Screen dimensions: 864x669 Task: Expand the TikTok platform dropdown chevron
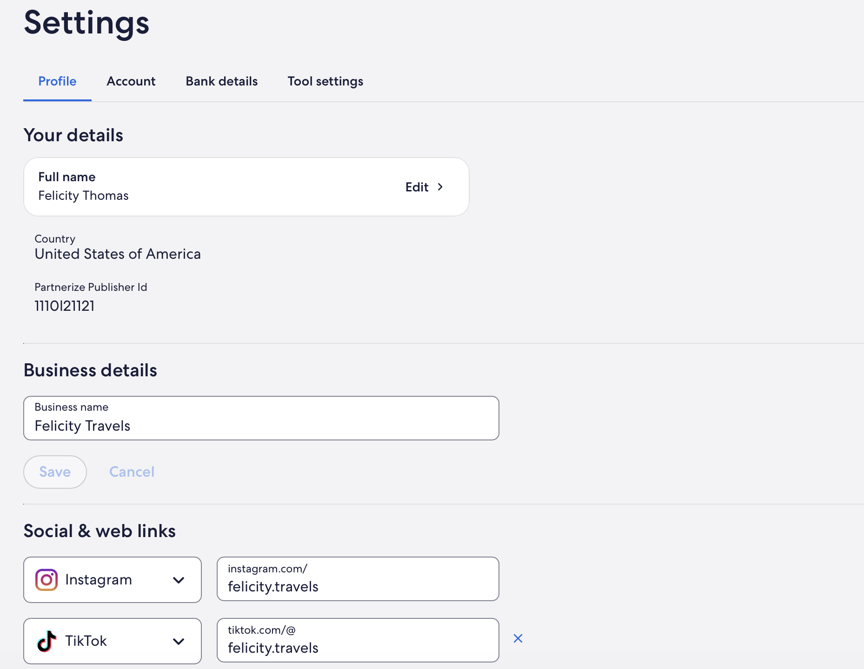point(179,641)
